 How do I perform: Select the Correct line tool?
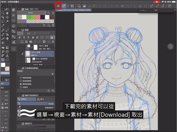click(3, 60)
